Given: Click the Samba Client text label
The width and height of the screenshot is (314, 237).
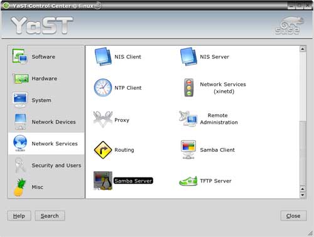Looking at the screenshot, I should click(217, 150).
